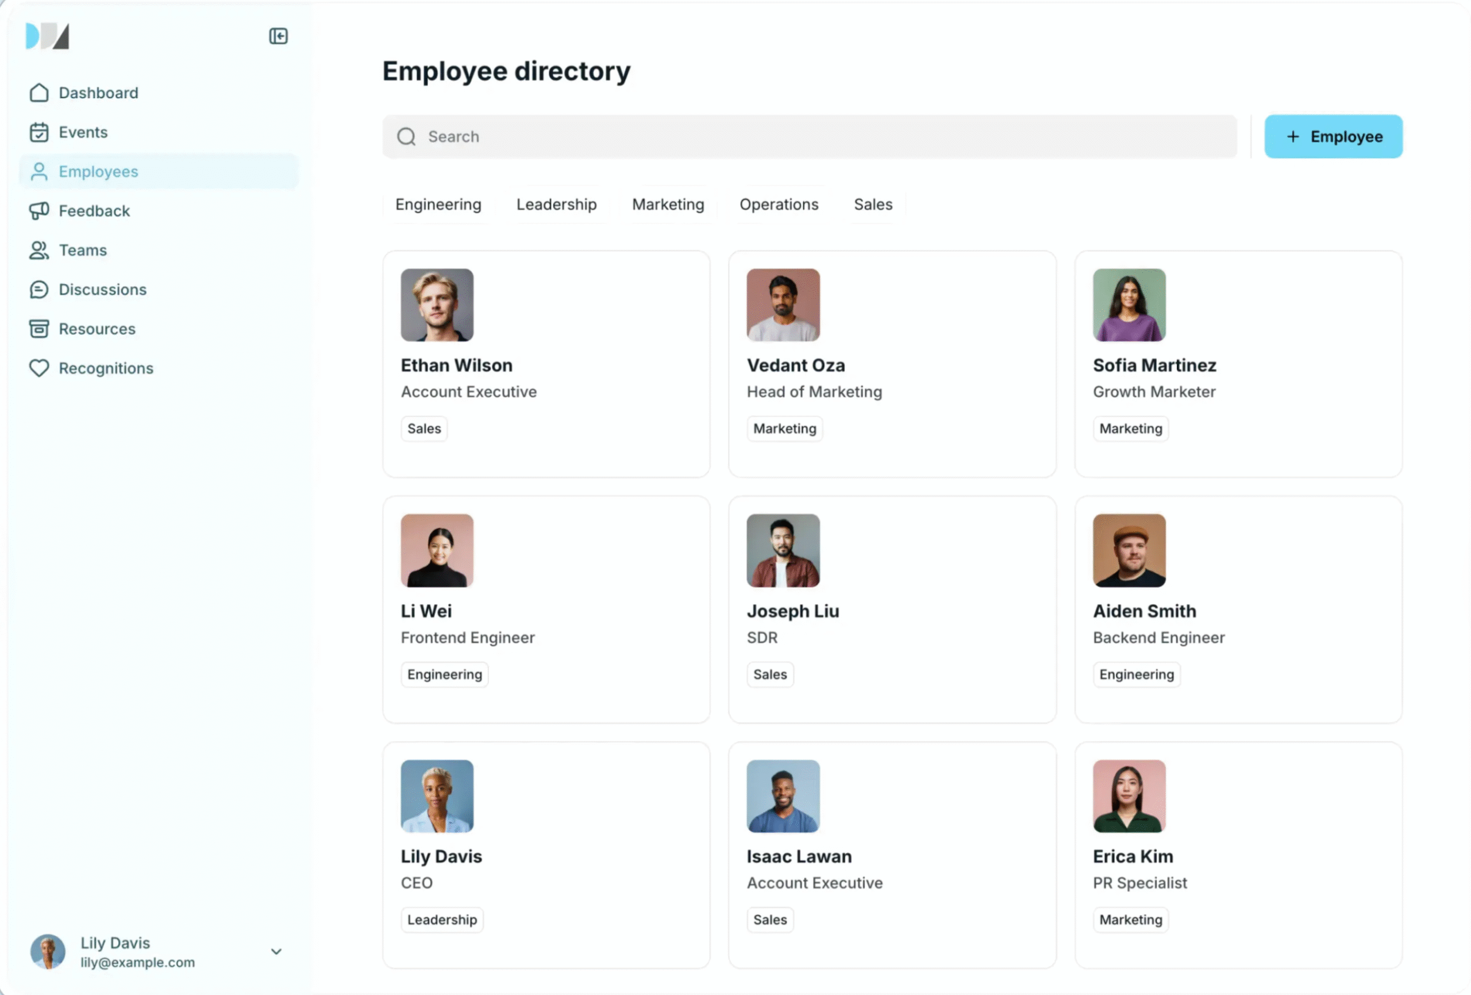Click the Teams people icon
Screen dimensions: 1471x995
[39, 250]
